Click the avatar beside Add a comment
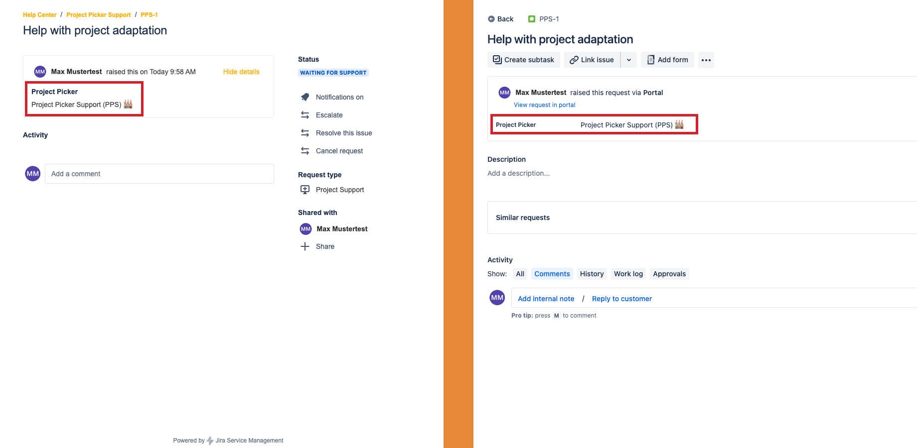This screenshot has height=448, width=917. 33,174
